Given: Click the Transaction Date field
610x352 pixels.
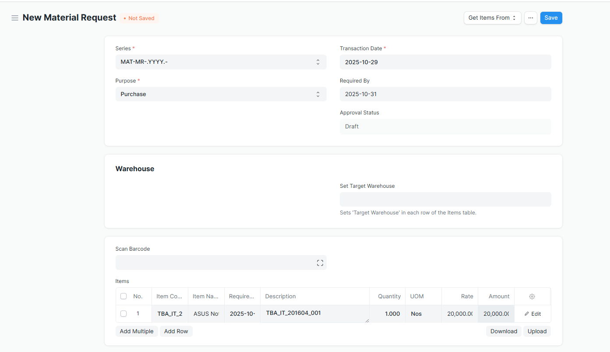Looking at the screenshot, I should click(x=445, y=62).
